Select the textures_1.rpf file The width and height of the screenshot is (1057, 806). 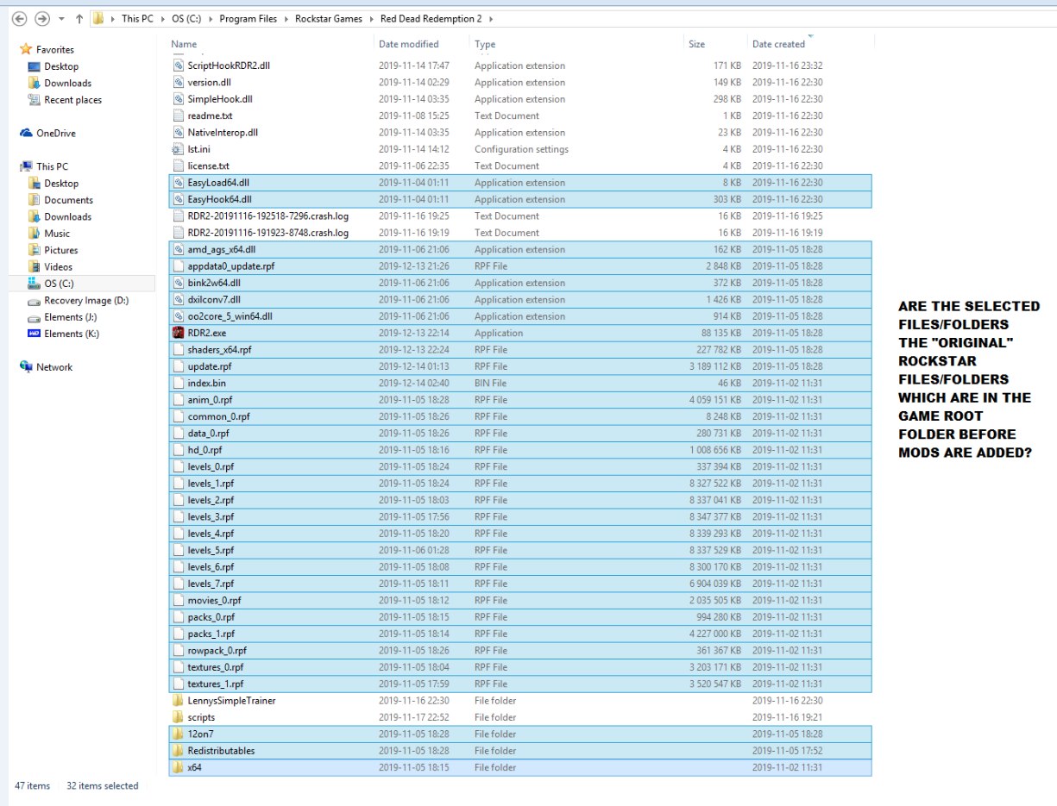coord(520,684)
